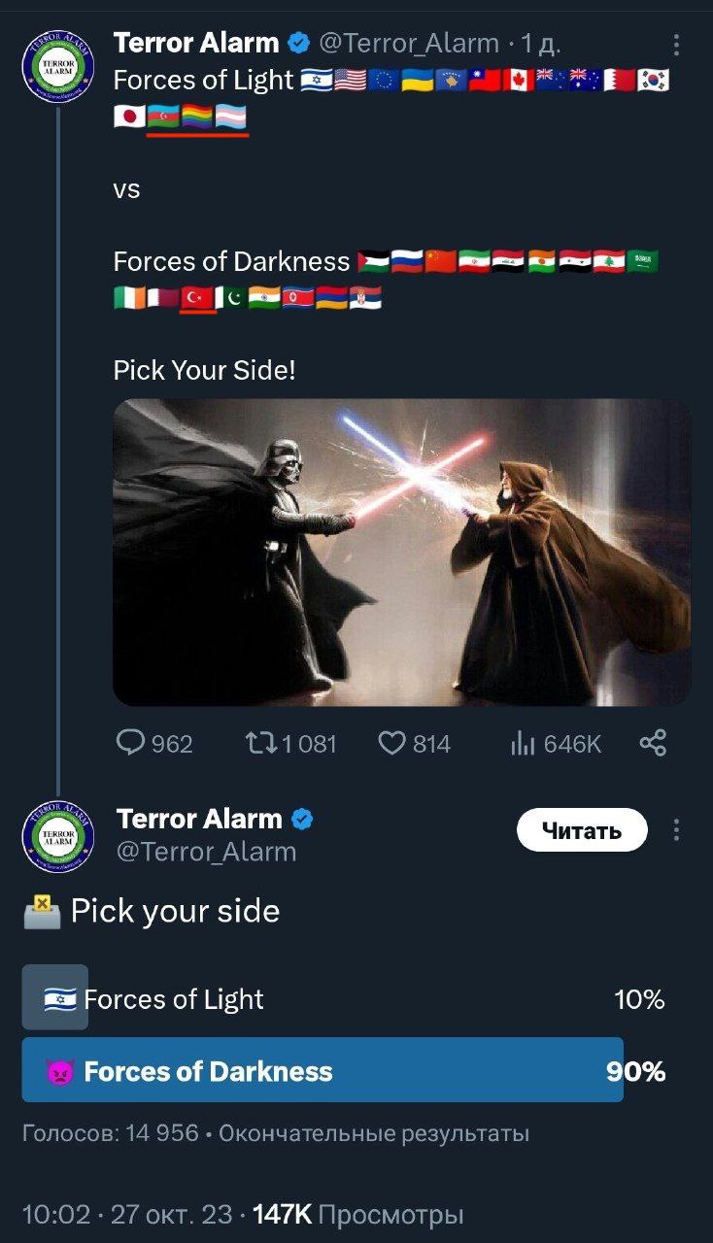Open the three-dot menu next to Читать
713x1243 pixels.
click(676, 830)
